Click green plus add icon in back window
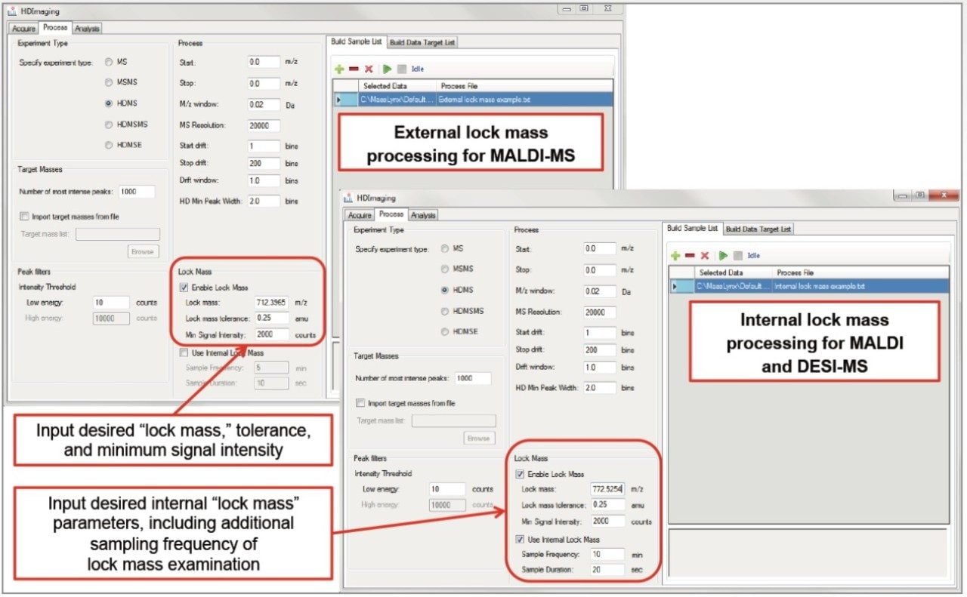Screen dimensions: 967x597 (x=338, y=69)
